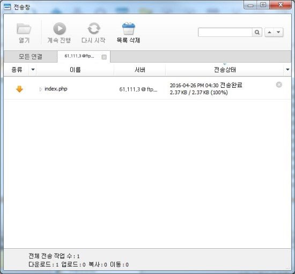This screenshot has width=295, height=274.
Task: Go to the previous search result with the up arrow
Action: pyautogui.click(x=269, y=32)
